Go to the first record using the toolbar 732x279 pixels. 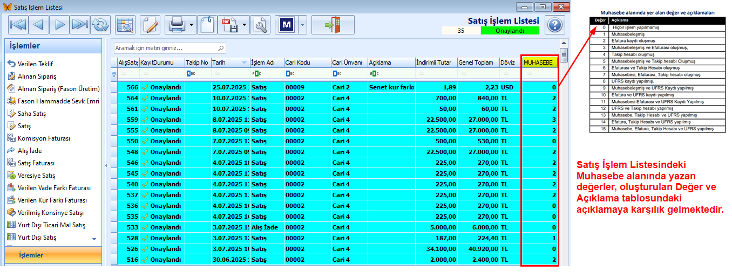(18, 25)
